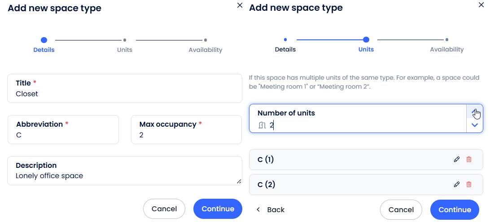Return to Details step in right dialog

(285, 44)
